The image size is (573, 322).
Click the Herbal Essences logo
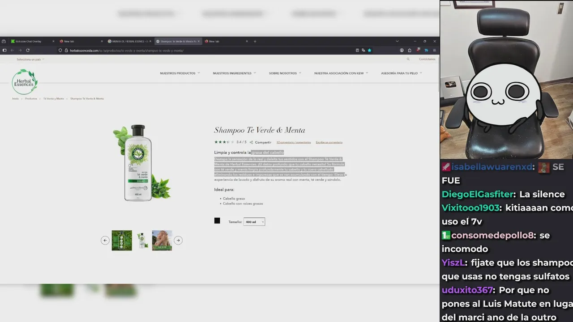pos(25,82)
